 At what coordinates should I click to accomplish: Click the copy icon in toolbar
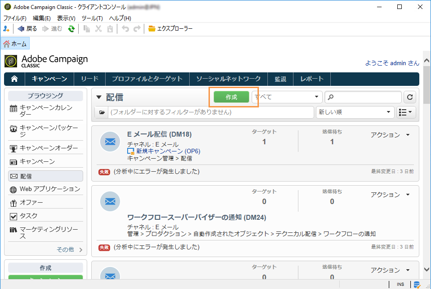(87, 29)
